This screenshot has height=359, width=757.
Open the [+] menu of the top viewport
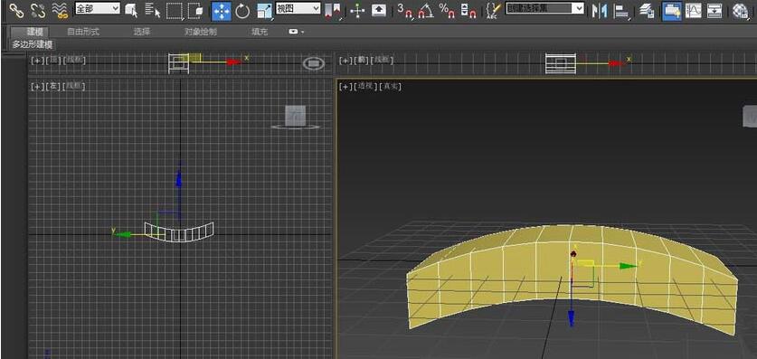point(37,61)
